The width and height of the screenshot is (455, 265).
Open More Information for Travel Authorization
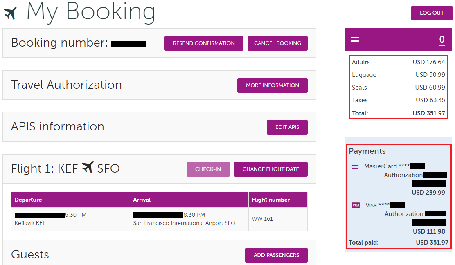pos(272,85)
